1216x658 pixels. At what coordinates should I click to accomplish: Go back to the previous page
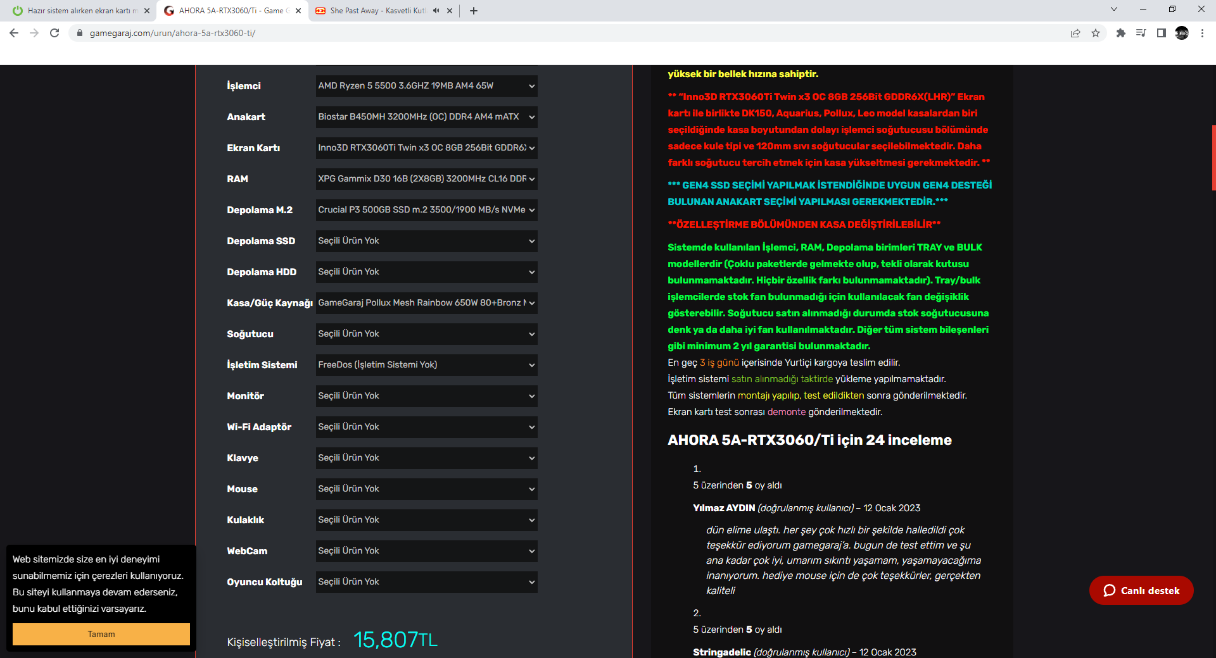[x=14, y=33]
